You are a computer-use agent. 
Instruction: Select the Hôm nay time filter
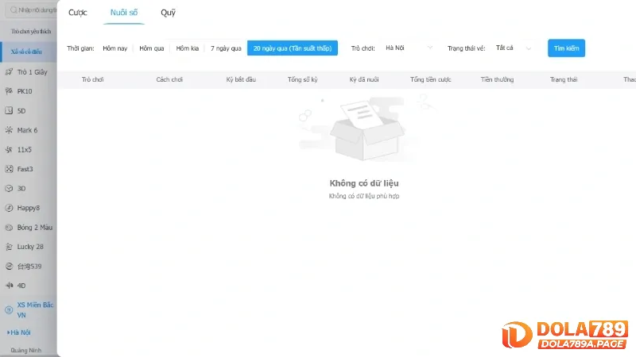point(114,48)
